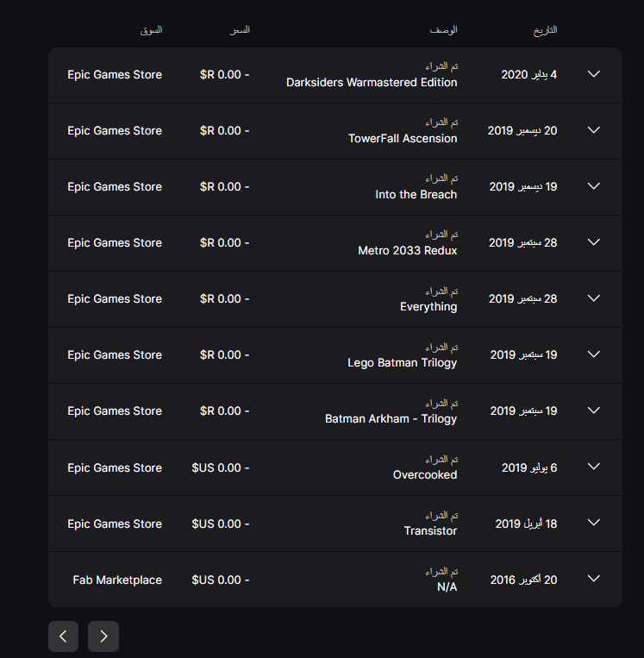Expand the Everything purchase chevron
The height and width of the screenshot is (658, 644).
594,298
